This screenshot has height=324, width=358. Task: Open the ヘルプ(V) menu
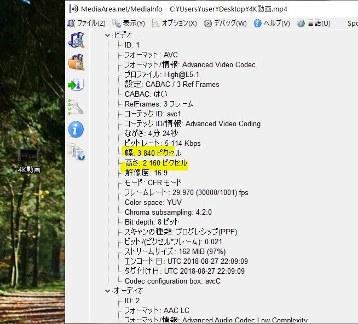(272, 23)
